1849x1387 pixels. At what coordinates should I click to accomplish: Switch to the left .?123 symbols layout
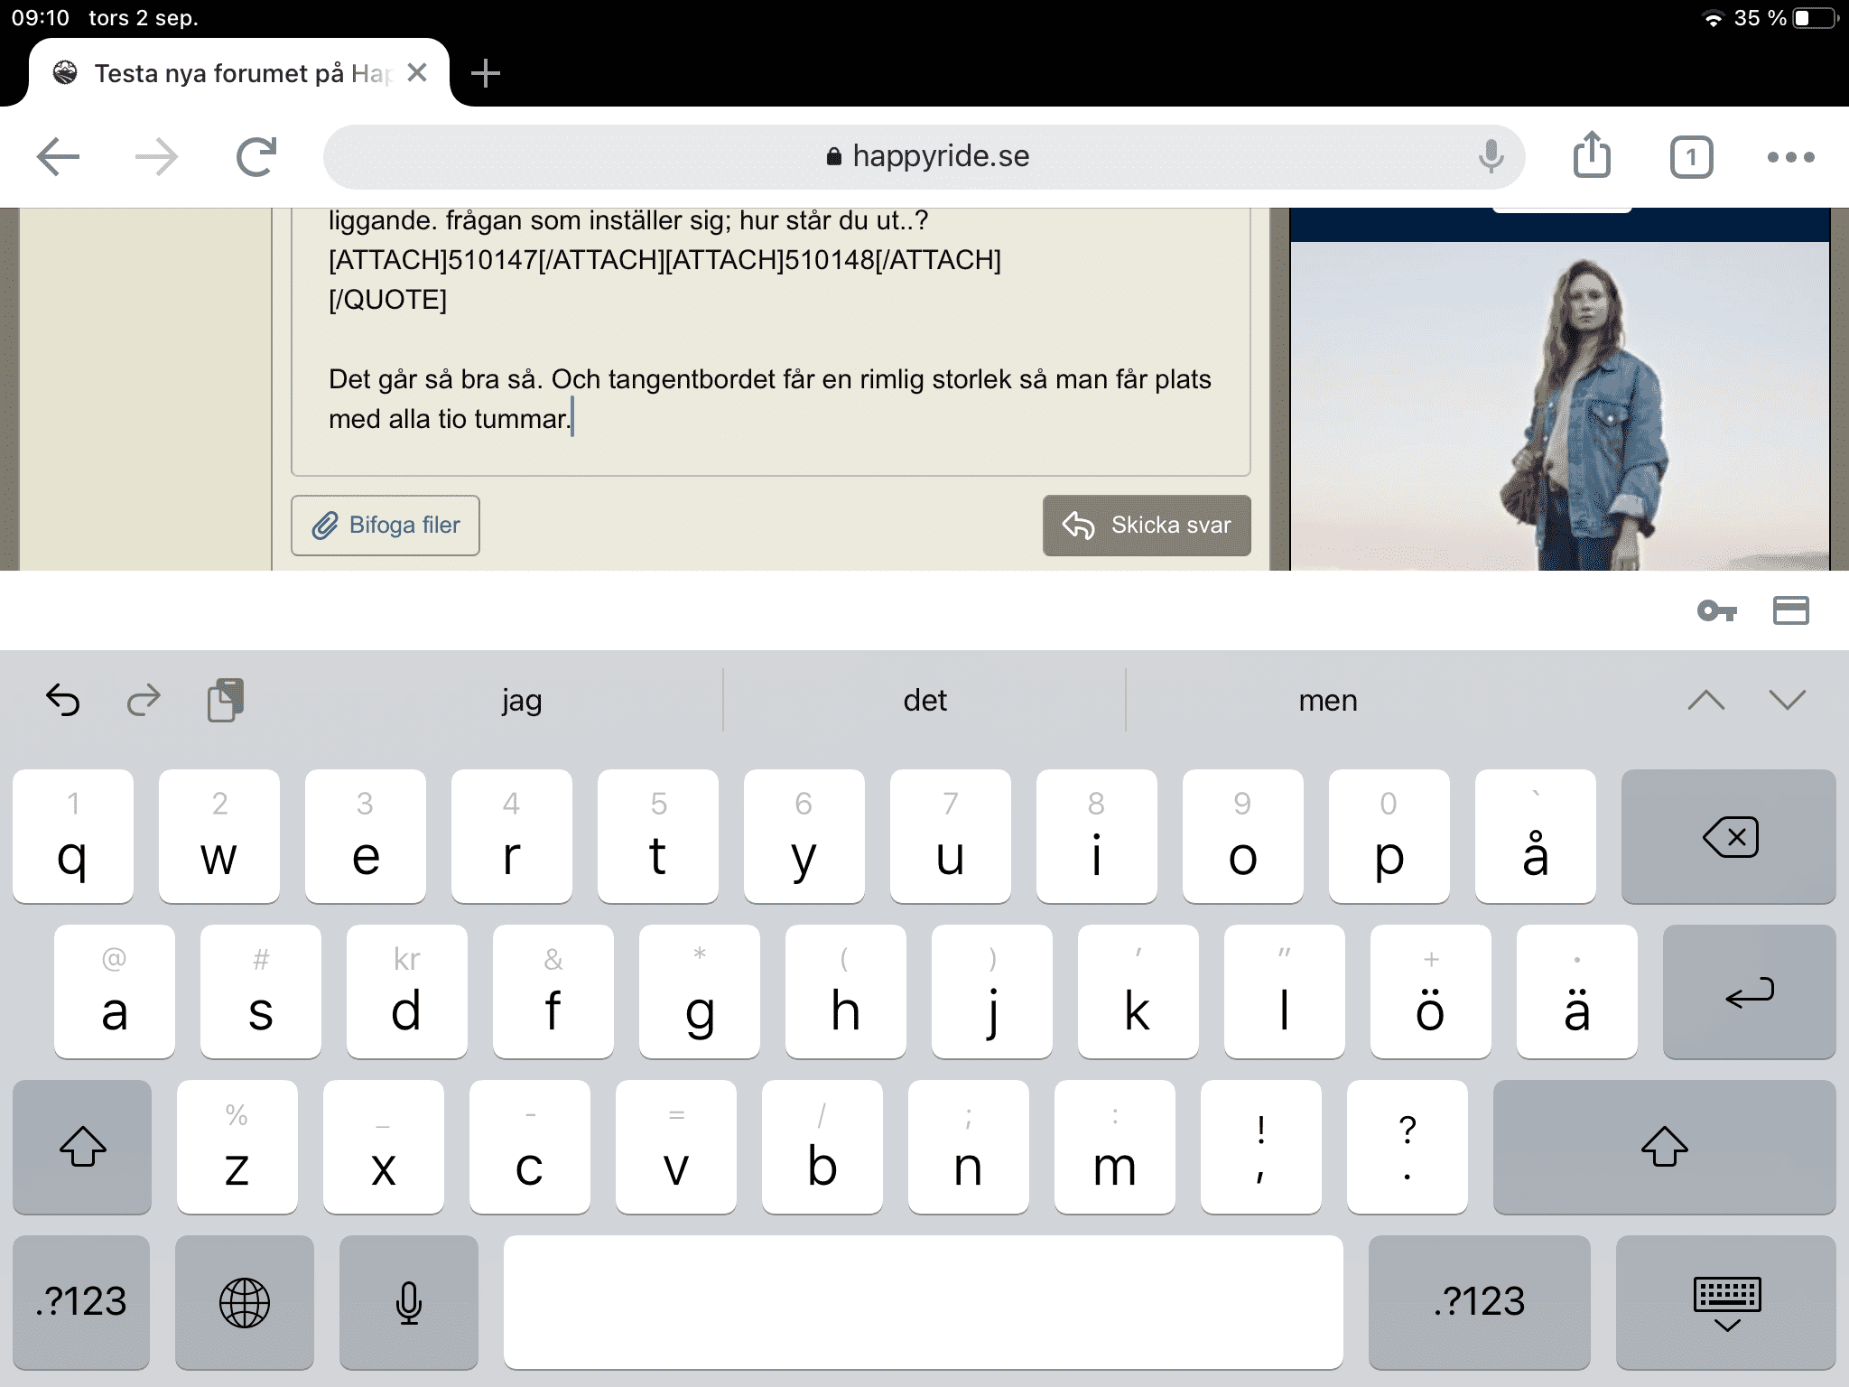pyautogui.click(x=81, y=1302)
